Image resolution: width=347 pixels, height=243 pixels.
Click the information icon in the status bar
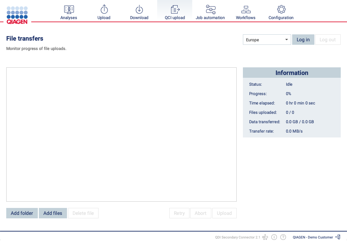(274, 237)
